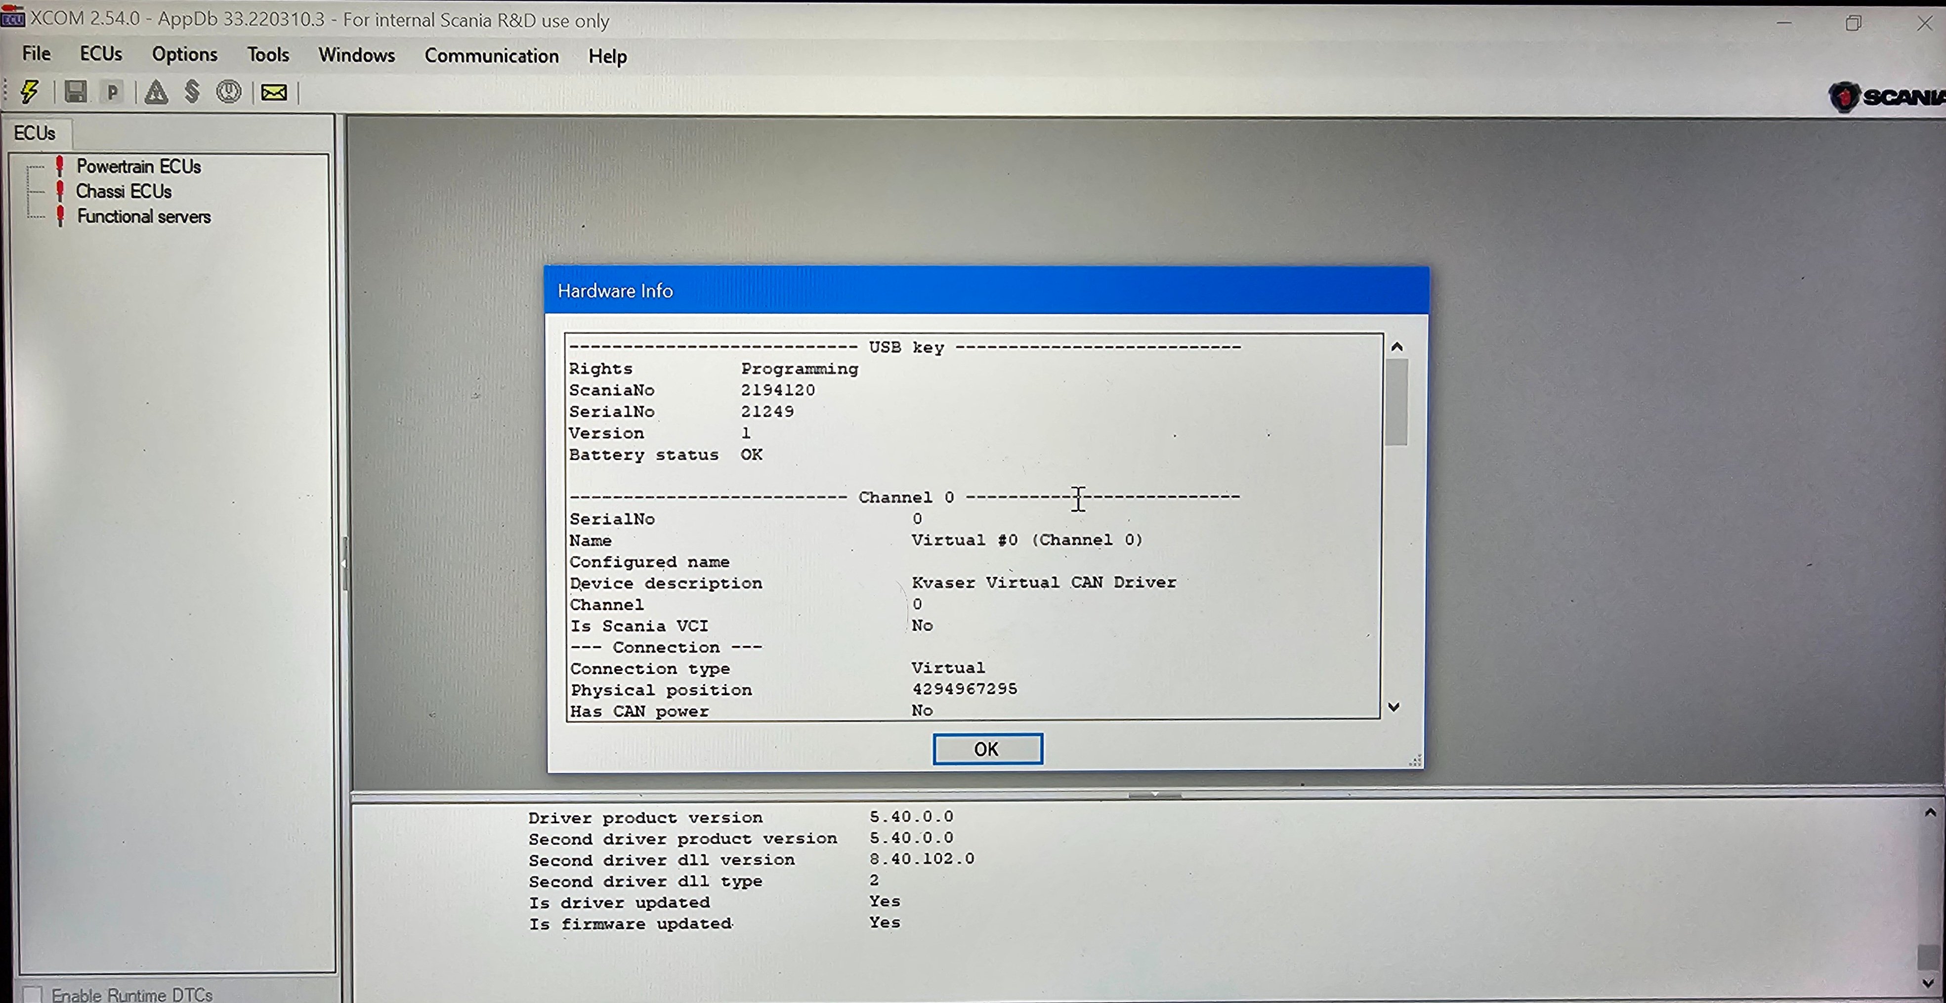Screen dimensions: 1946x1003
Task: Select Powertrain ECUs in the tree
Action: pyautogui.click(x=139, y=166)
